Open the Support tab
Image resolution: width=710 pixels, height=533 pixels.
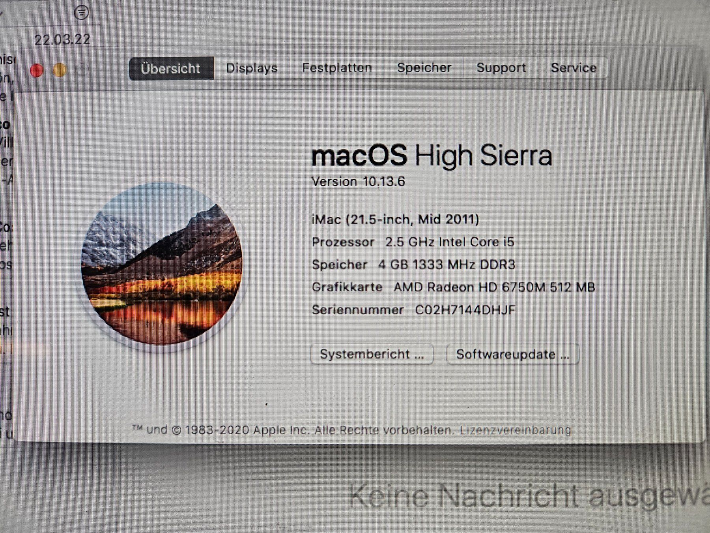click(501, 68)
